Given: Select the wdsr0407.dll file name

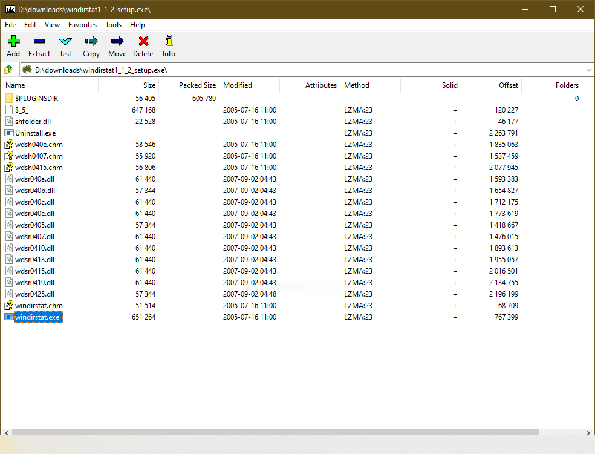Looking at the screenshot, I should pyautogui.click(x=34, y=236).
